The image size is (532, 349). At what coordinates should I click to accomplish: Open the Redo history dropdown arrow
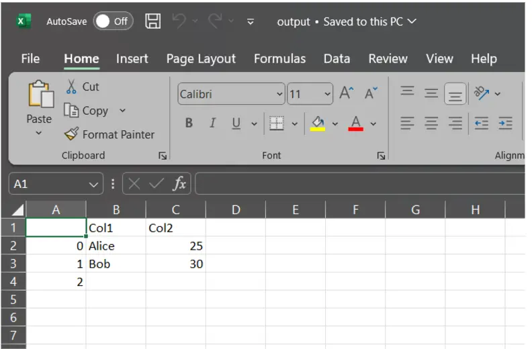(231, 21)
